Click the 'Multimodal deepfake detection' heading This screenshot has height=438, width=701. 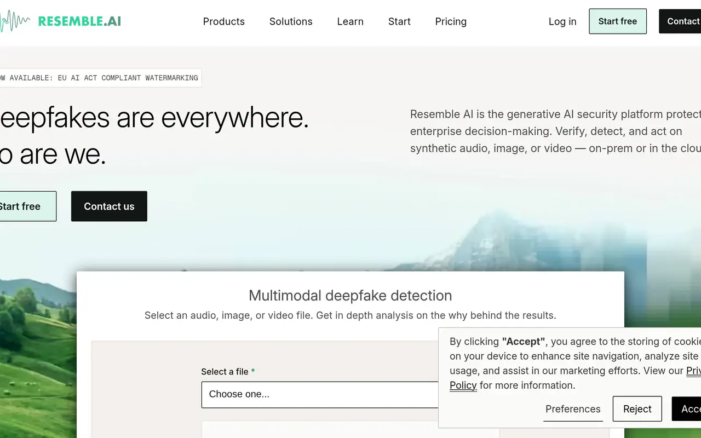click(350, 296)
